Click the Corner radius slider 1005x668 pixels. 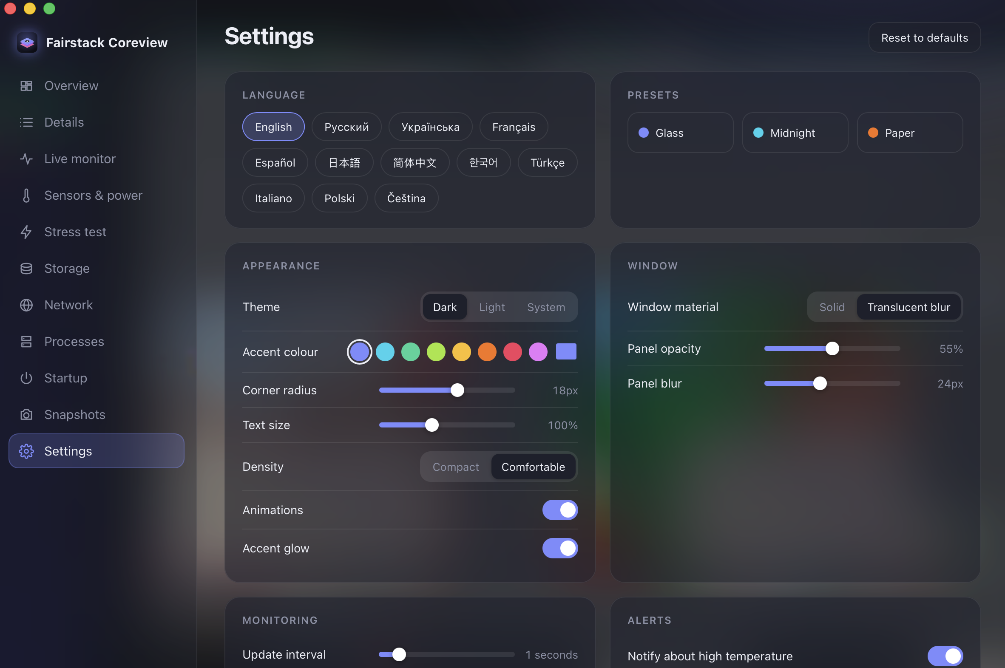pyautogui.click(x=447, y=390)
